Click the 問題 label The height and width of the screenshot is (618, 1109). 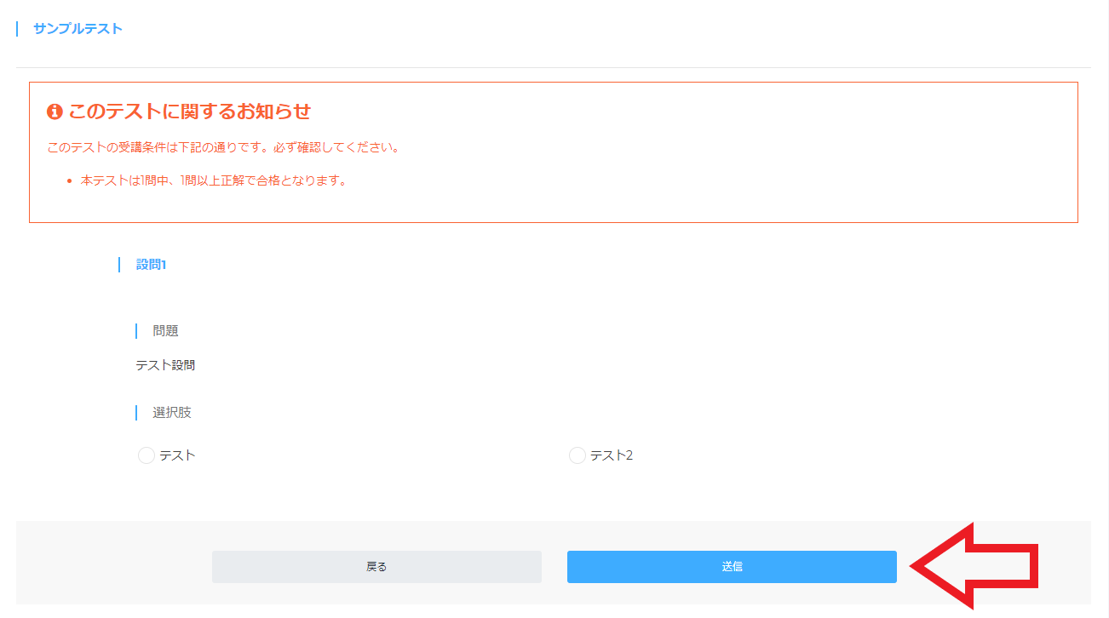(165, 331)
